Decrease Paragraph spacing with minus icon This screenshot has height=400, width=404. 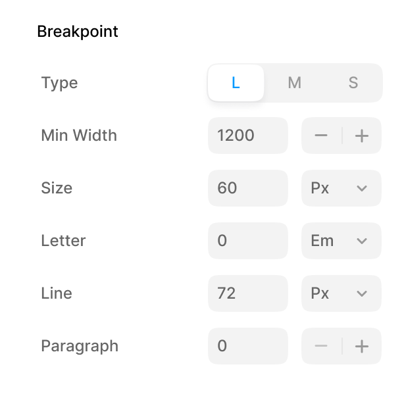tap(321, 346)
